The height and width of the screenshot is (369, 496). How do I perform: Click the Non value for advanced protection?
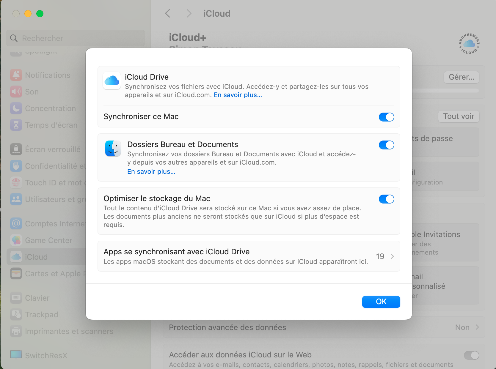[462, 327]
